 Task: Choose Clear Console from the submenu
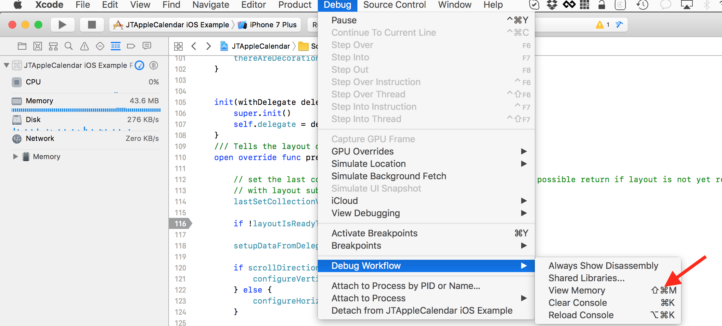click(608, 303)
